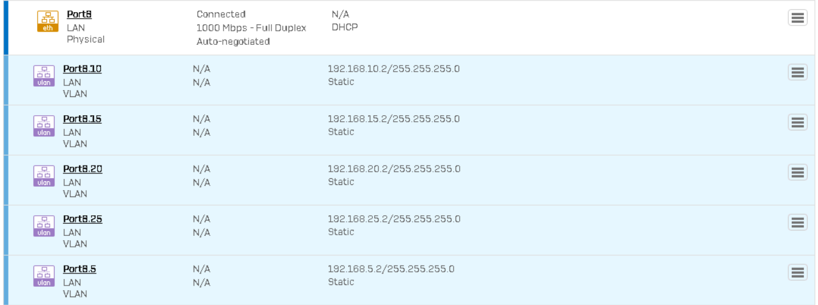The width and height of the screenshot is (818, 305).
Task: Open the Port8.25 interface link
Action: click(x=82, y=219)
